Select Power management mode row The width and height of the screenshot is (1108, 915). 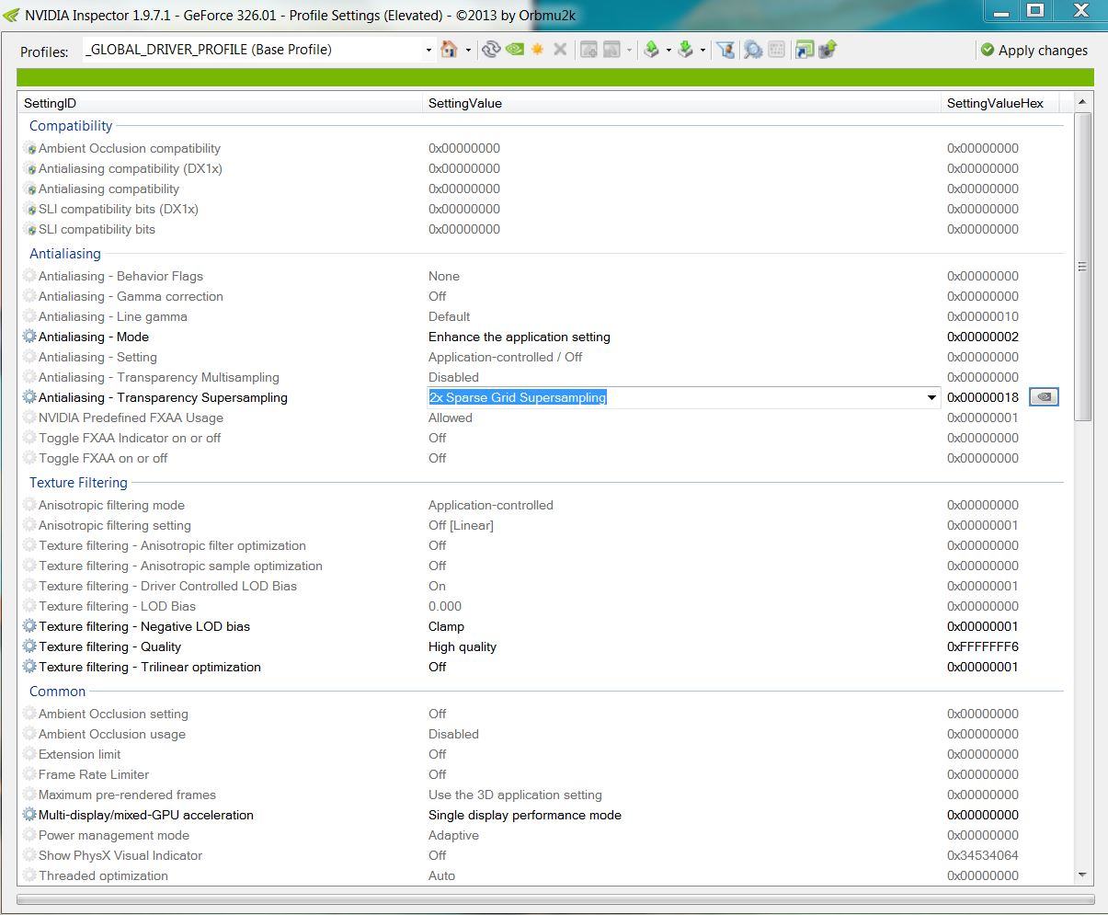click(541, 835)
